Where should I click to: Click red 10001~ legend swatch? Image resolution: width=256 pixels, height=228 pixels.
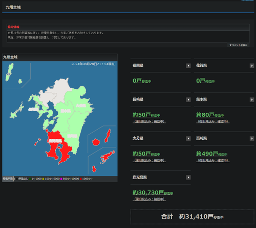[x=81, y=179]
